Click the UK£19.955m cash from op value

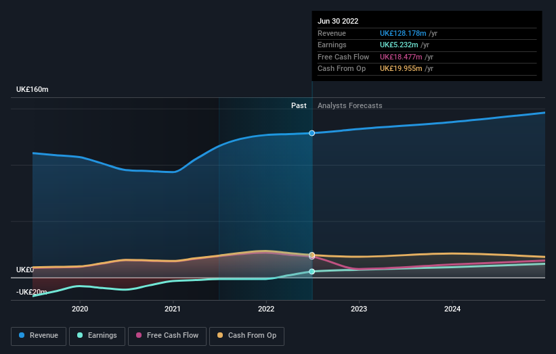click(401, 69)
